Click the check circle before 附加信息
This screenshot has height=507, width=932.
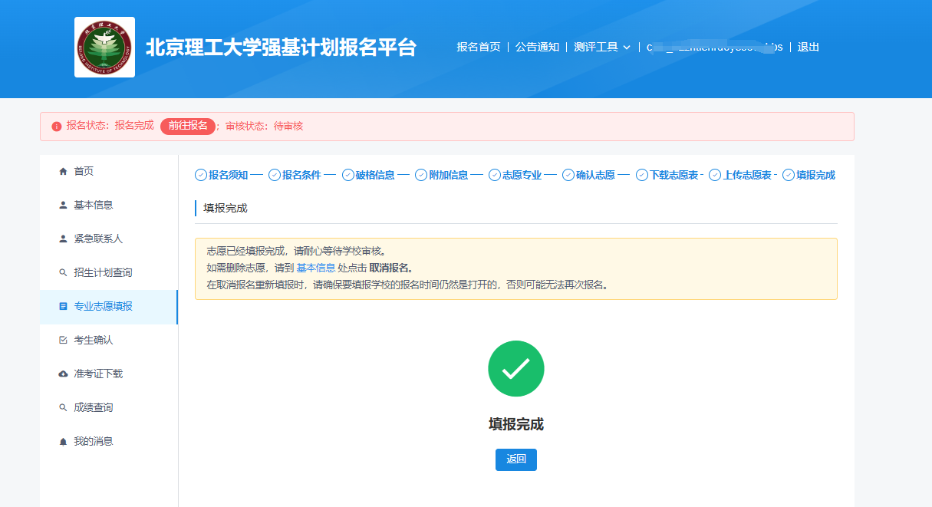pos(421,175)
